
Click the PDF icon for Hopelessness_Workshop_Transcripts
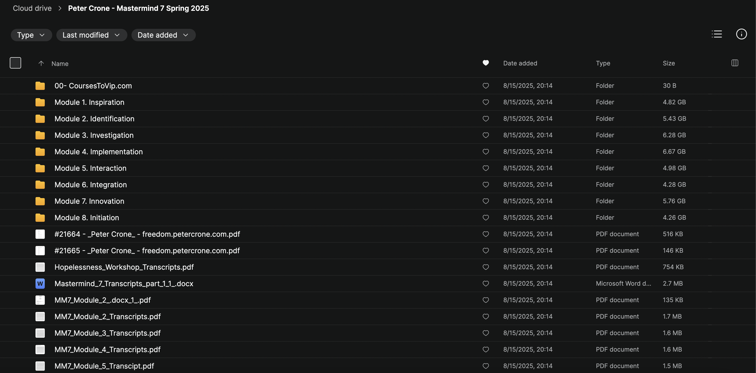(x=40, y=267)
